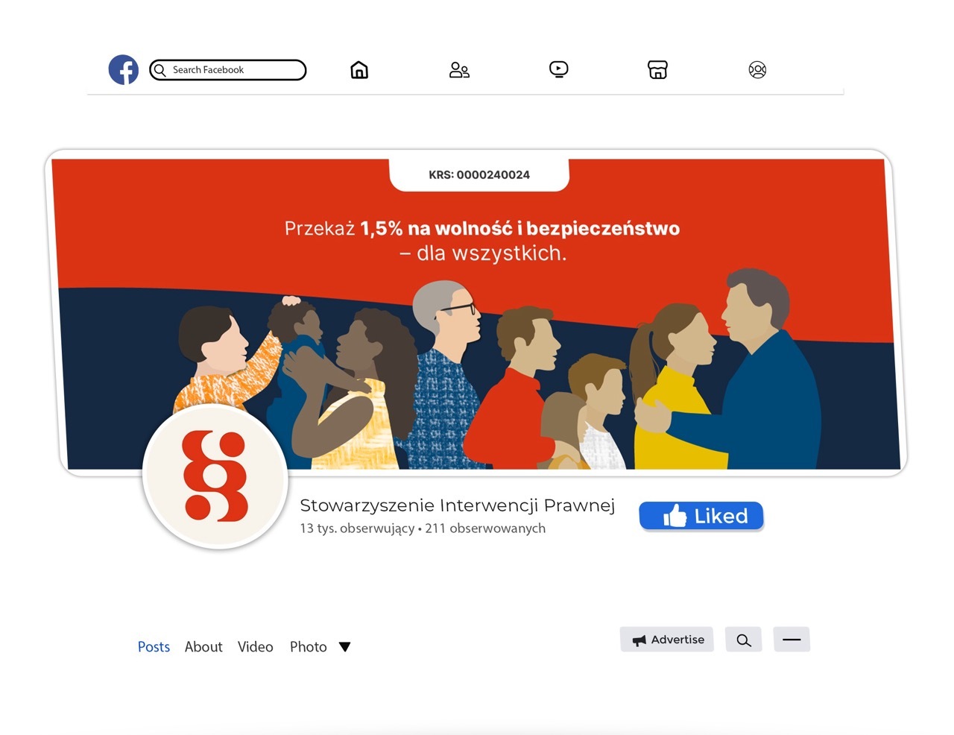Open the Watch video icon
Viewport: 954px width, 735px height.
[558, 69]
